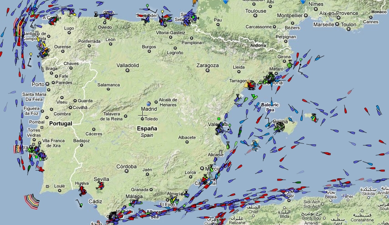Select the ship cluster near Huelva

click(x=82, y=189)
